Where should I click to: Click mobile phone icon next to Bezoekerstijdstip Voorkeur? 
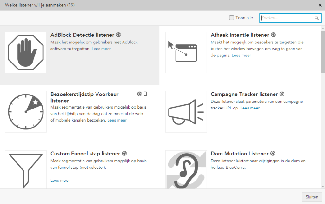tap(145, 94)
